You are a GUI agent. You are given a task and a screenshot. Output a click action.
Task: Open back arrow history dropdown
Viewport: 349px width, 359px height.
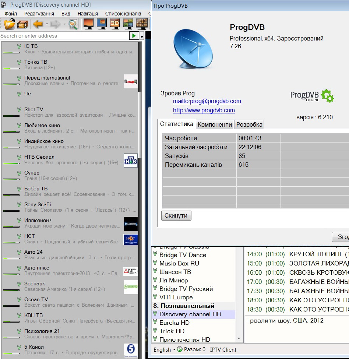(47, 25)
